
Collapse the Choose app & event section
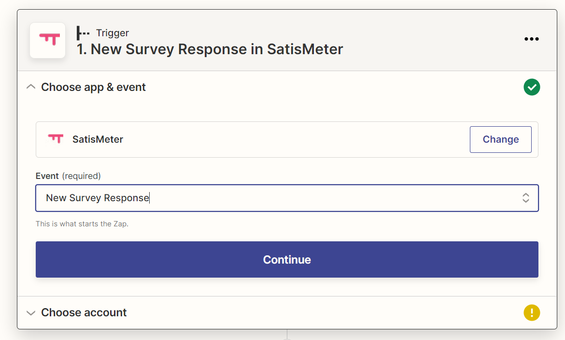(x=31, y=87)
